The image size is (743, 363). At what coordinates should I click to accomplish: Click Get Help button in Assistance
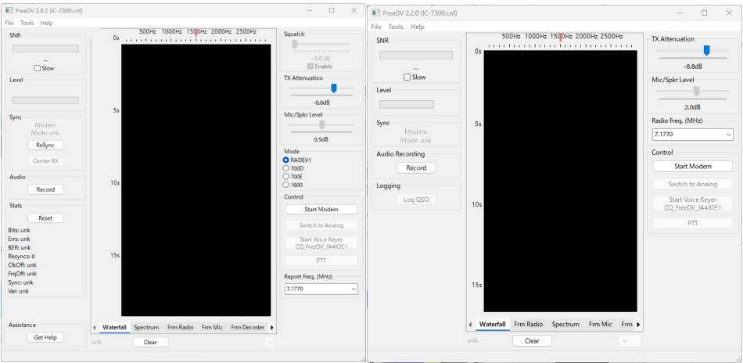(45, 337)
